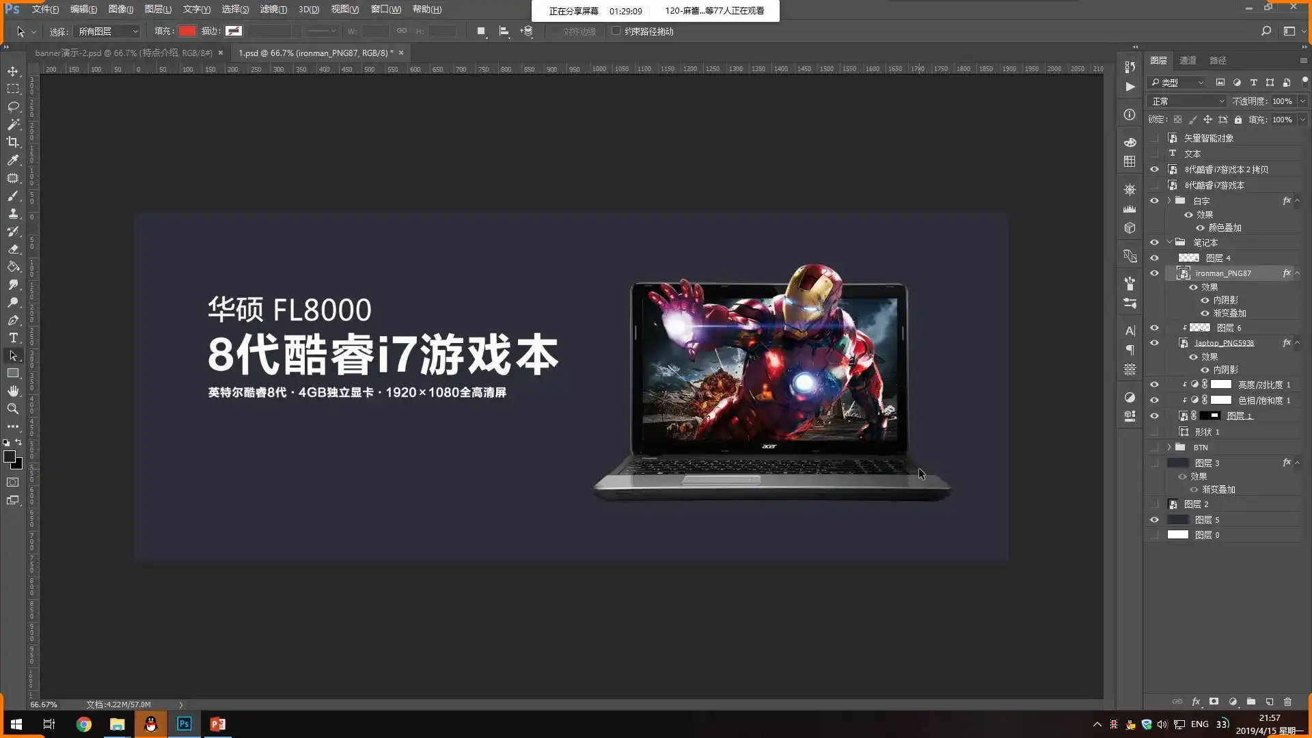Viewport: 1312px width, 738px height.
Task: Toggle visibility of ironman_PNG87 layer
Action: click(1154, 273)
